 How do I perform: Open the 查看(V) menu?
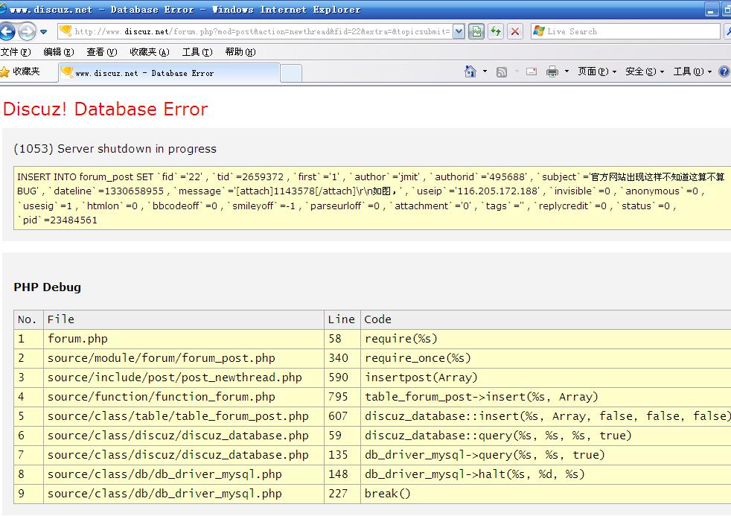102,51
